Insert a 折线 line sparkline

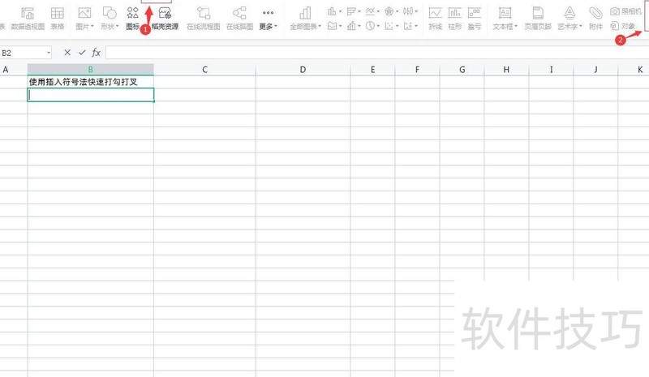click(x=435, y=19)
